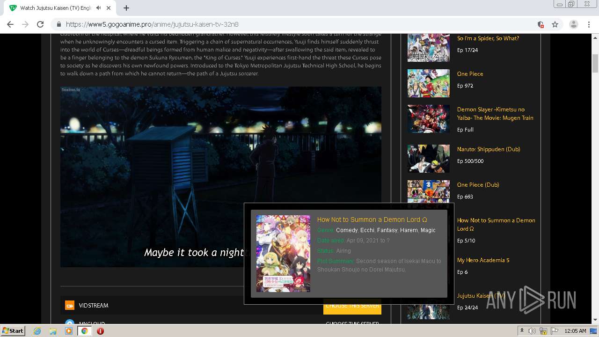
Task: Open the Action Center flag icon
Action: (554, 331)
